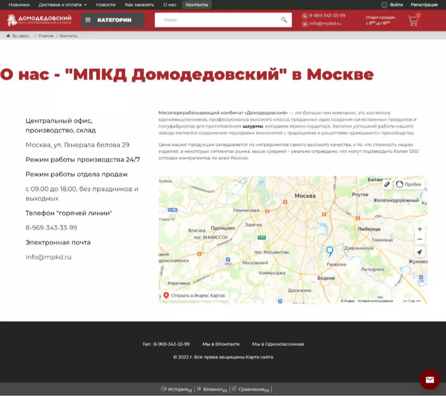Click the VKO airport marker on map

228,260
